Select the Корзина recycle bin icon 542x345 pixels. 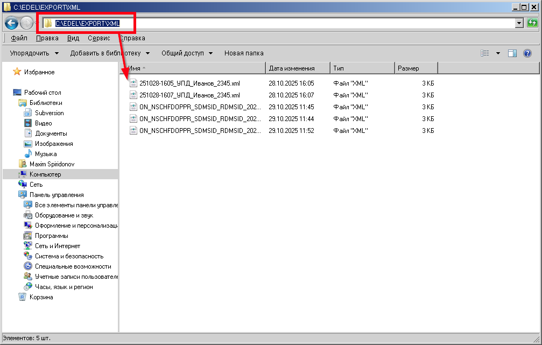click(22, 297)
